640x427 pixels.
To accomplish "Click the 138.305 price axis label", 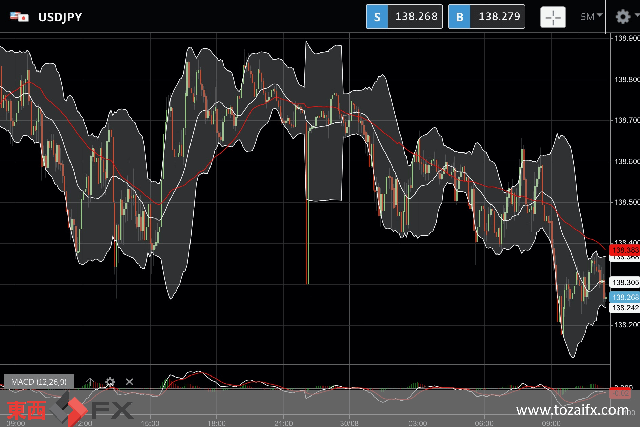I will tap(625, 282).
